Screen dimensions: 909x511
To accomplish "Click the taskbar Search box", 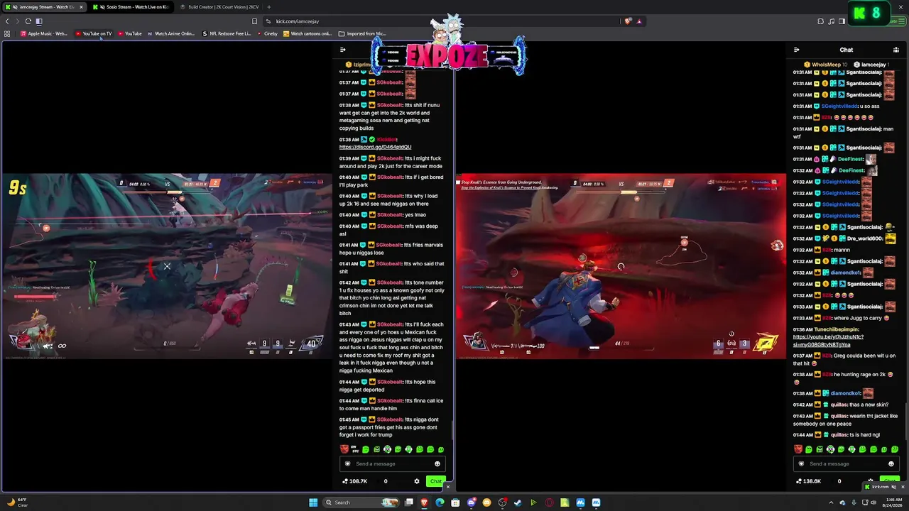I will [x=362, y=502].
